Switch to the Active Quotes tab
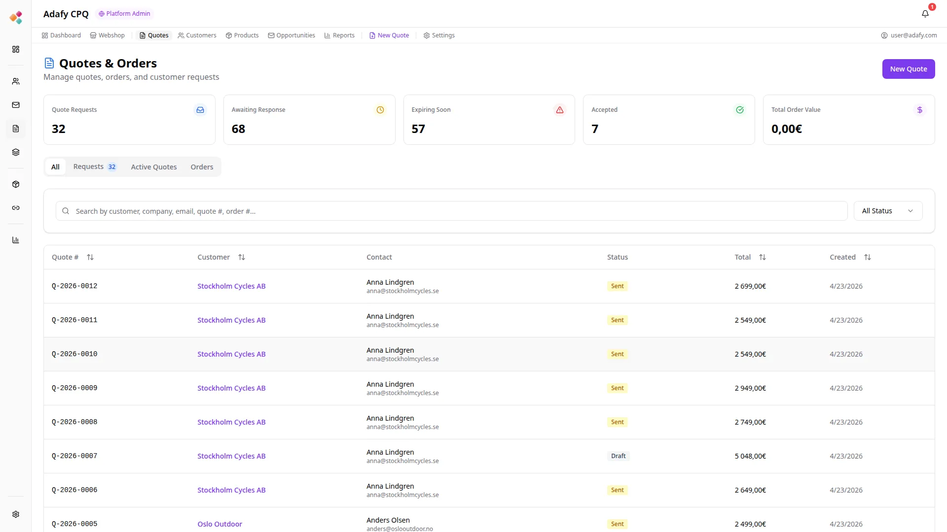 tap(153, 167)
